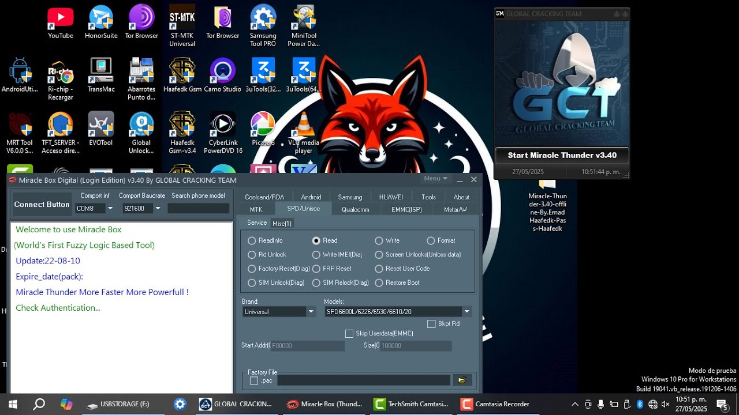Image resolution: width=739 pixels, height=415 pixels.
Task: Open the Models SPD6600L dropdown
Action: pyautogui.click(x=466, y=312)
